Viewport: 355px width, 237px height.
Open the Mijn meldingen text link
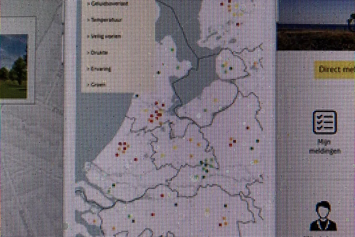pyautogui.click(x=324, y=146)
